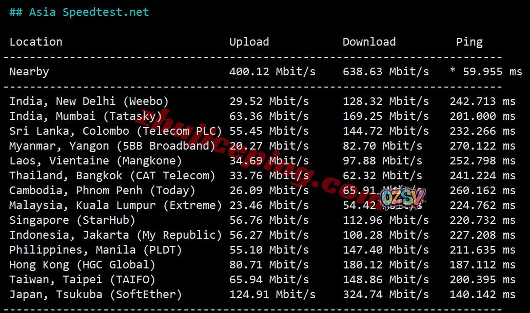
Task: Click Singapore (StarHub) location text
Action: pos(72,220)
